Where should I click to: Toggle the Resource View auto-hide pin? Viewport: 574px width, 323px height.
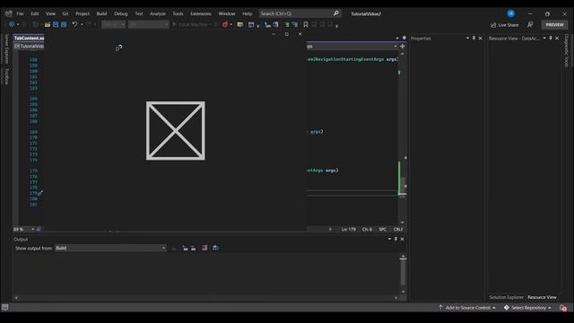pyautogui.click(x=551, y=38)
